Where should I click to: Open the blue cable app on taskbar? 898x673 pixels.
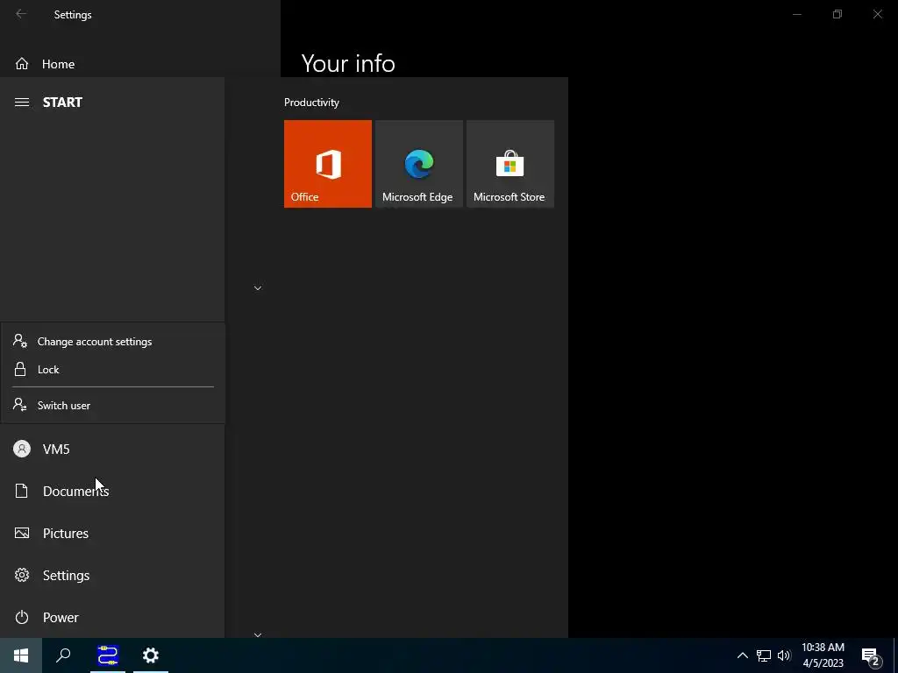click(108, 655)
